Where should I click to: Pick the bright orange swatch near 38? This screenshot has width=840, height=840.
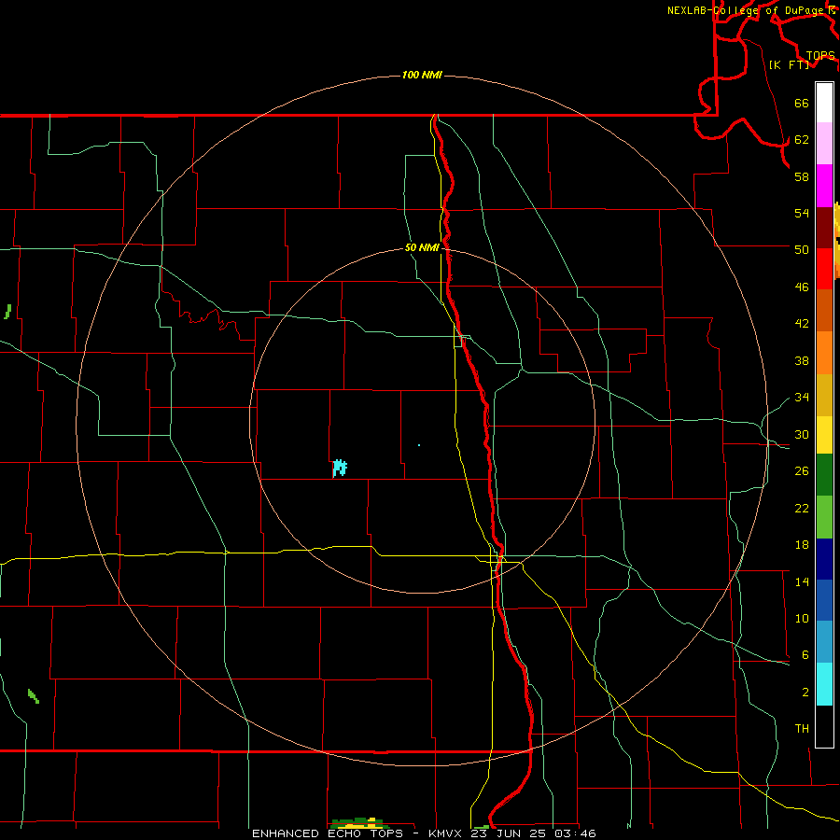click(x=824, y=353)
